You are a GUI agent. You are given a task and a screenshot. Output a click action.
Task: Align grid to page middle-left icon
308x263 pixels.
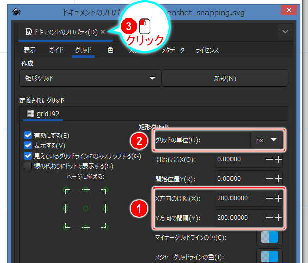(66, 208)
